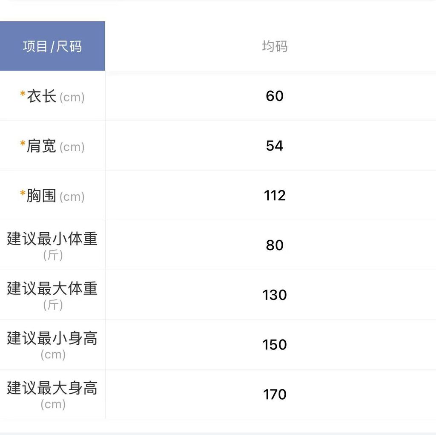The width and height of the screenshot is (436, 435).
Task: Select the maximum height value 170
Action: click(275, 395)
